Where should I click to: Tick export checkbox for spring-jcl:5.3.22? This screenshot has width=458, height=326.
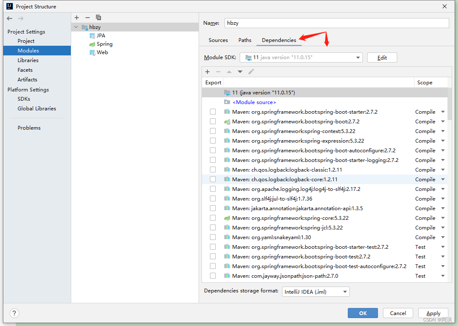click(213, 227)
